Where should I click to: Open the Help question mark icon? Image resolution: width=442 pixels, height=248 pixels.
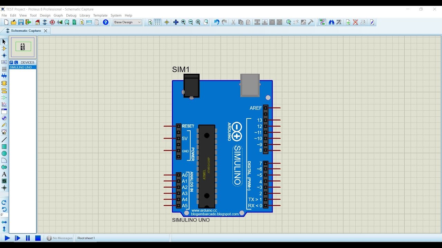[106, 22]
